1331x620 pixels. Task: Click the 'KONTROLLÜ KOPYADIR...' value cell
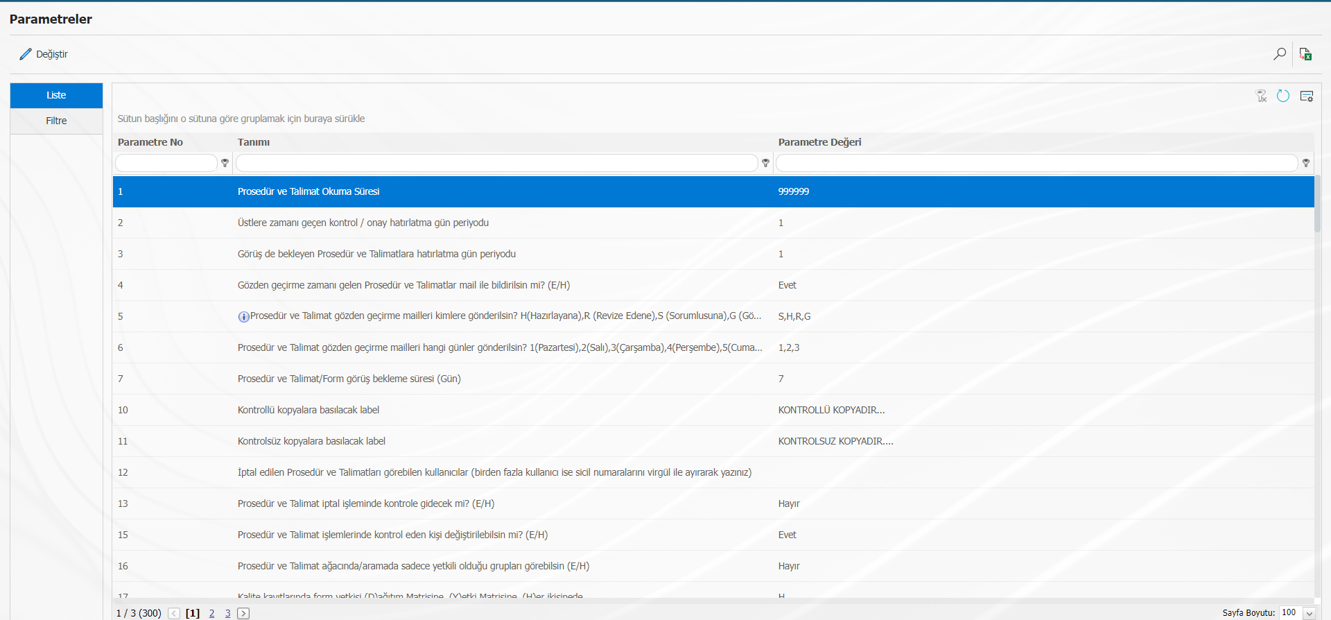click(x=831, y=410)
